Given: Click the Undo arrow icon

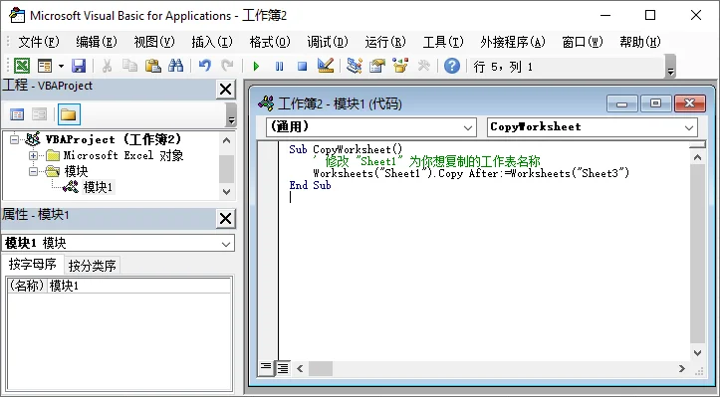Looking at the screenshot, I should tap(205, 66).
